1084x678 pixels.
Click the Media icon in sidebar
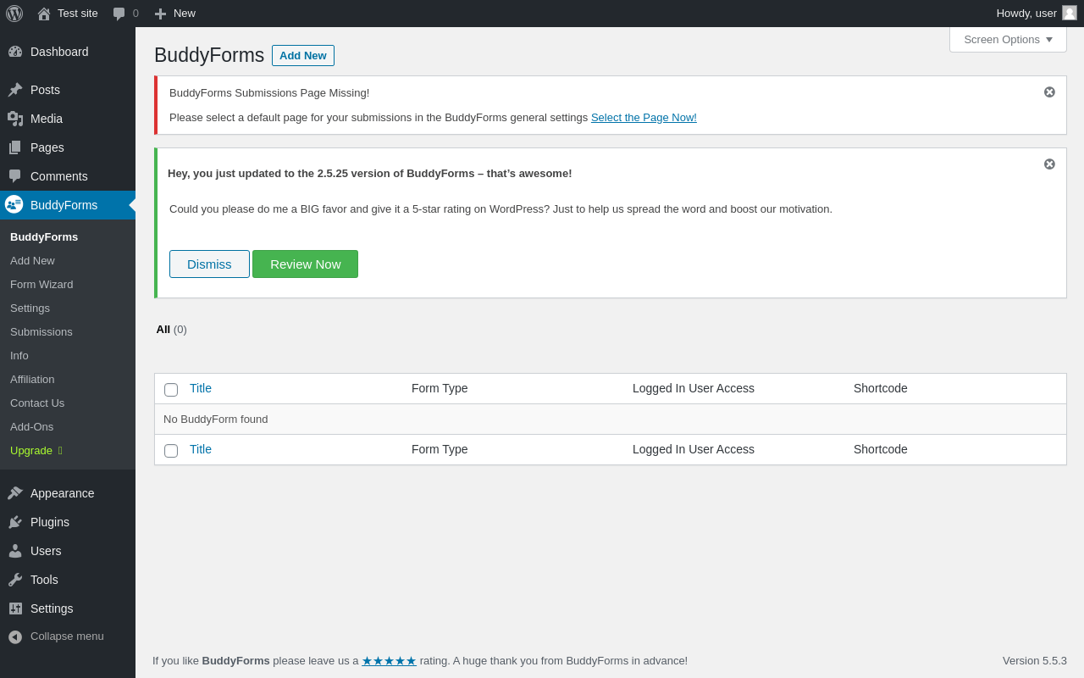[15, 119]
